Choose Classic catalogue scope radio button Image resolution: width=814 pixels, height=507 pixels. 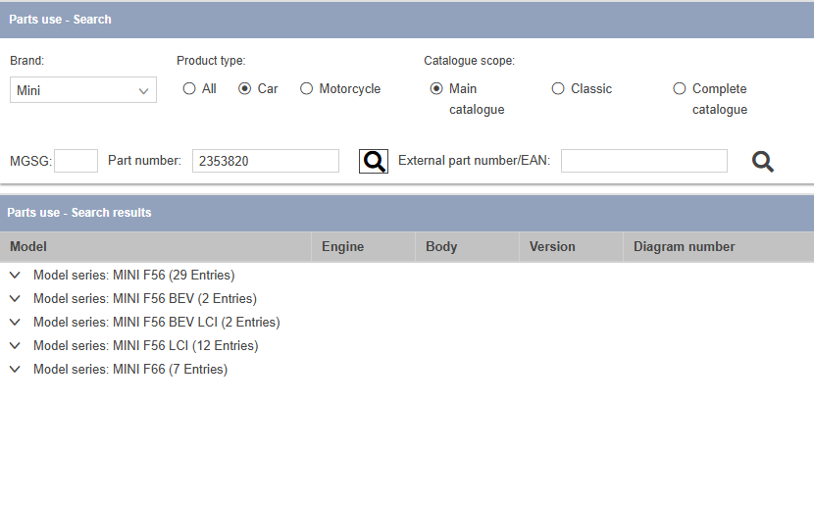click(558, 88)
